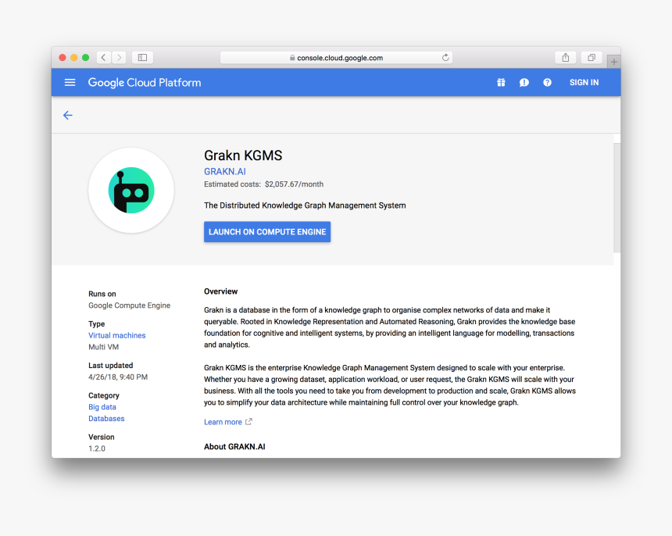Open the free trial gift offers icon
This screenshot has height=536, width=672.
tap(501, 82)
